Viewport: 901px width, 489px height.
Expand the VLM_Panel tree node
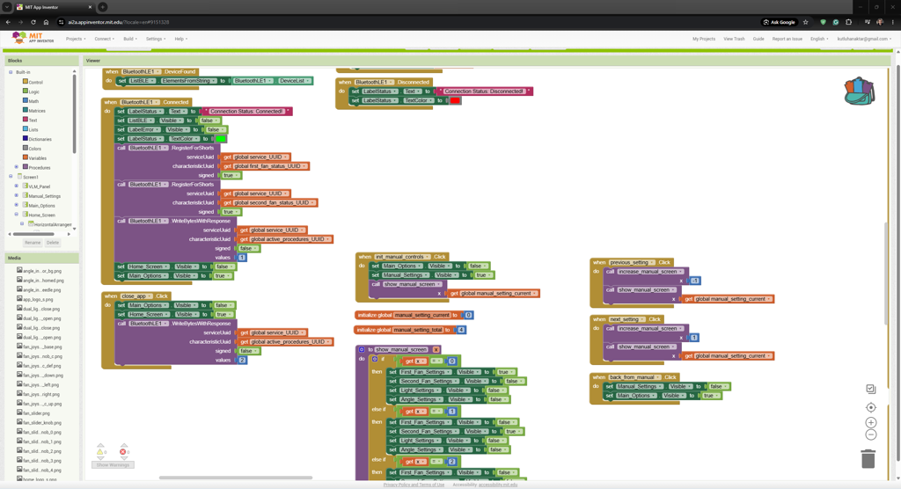coord(17,186)
